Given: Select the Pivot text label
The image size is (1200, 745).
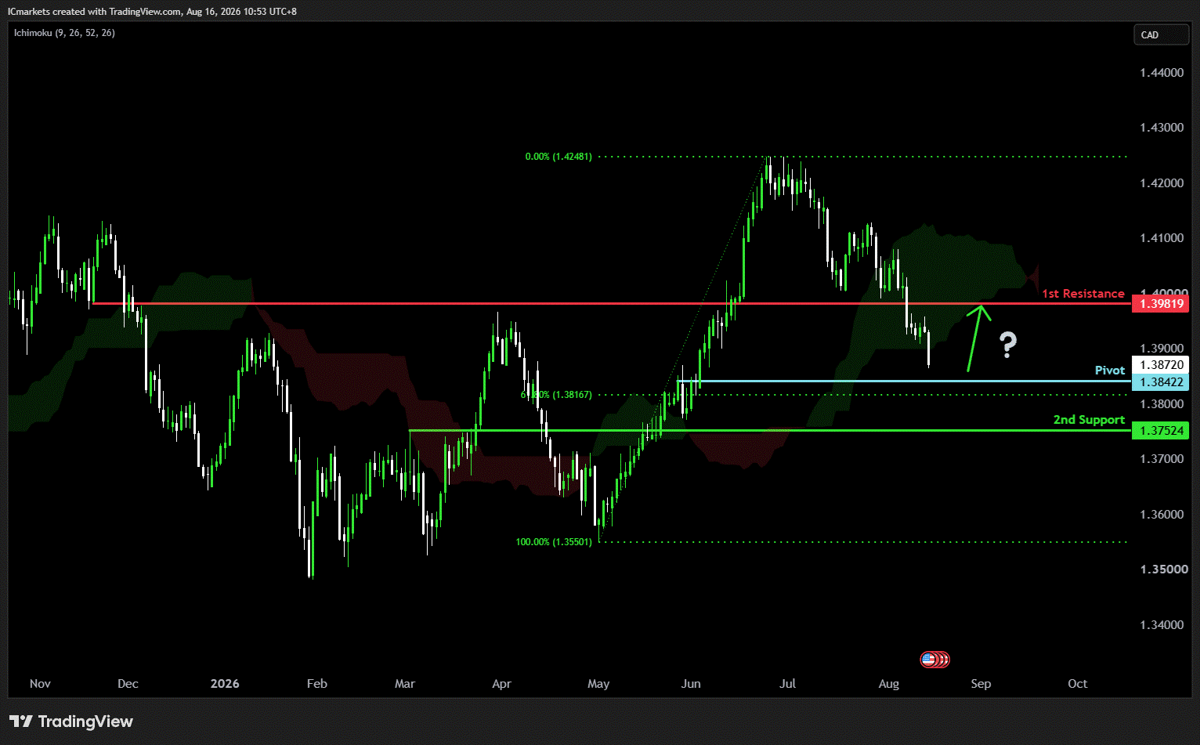Looking at the screenshot, I should pyautogui.click(x=1110, y=371).
